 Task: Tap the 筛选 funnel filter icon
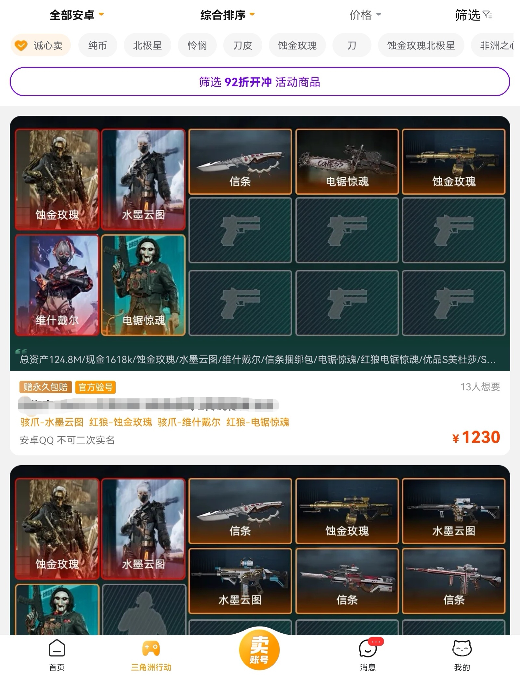487,15
